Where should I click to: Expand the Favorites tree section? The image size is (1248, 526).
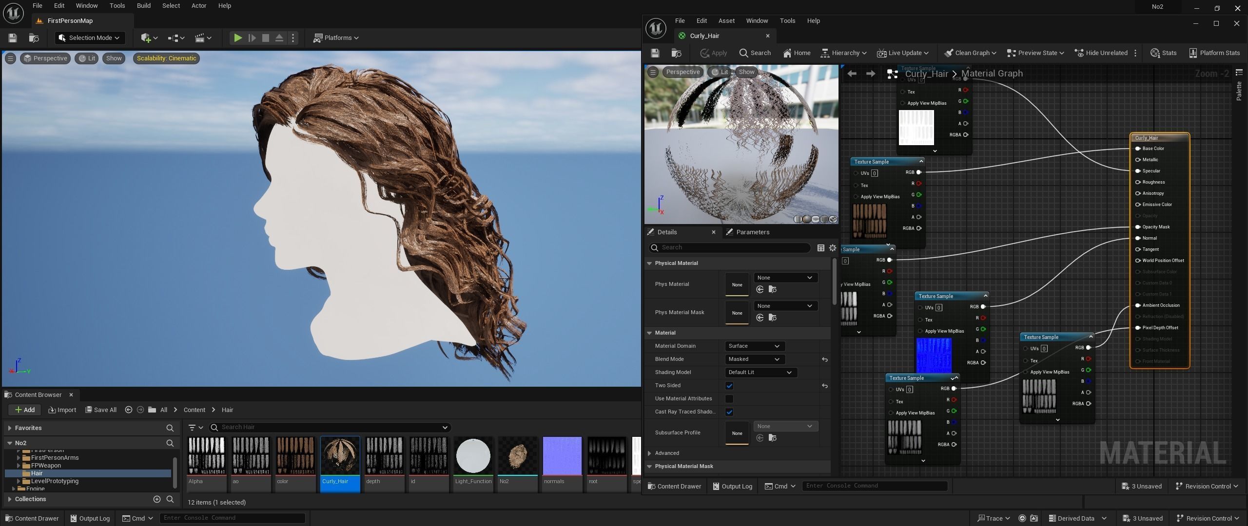(10, 428)
